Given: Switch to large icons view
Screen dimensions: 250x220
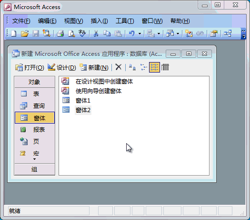Looking at the screenshot, I should pos(132,67).
